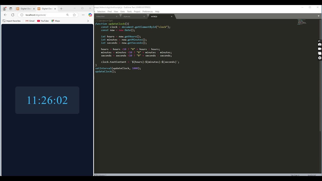Minimize the Sublime Text window
This screenshot has width=322, height=181.
[302, 7]
